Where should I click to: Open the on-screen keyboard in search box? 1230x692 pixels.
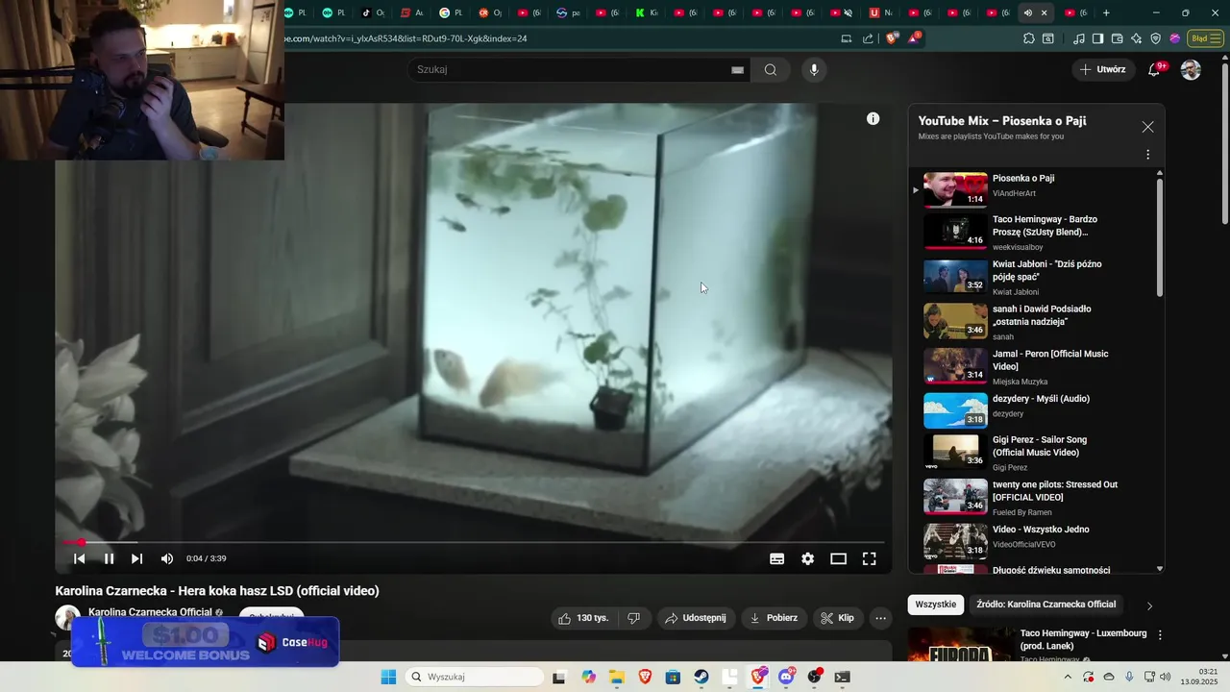tap(737, 70)
